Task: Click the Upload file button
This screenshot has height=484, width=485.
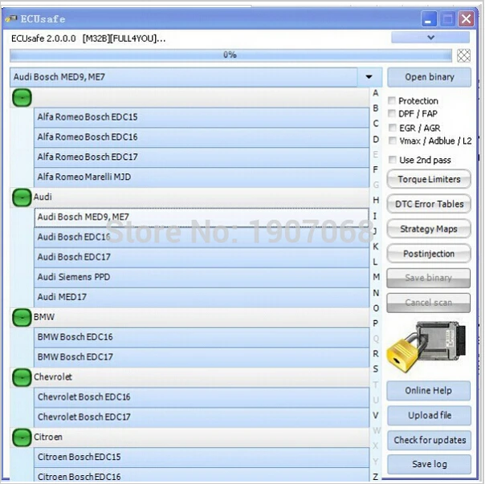Action: click(429, 415)
